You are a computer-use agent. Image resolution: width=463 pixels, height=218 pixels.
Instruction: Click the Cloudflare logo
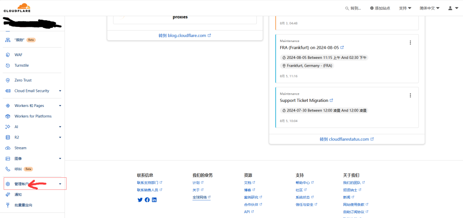(x=17, y=8)
